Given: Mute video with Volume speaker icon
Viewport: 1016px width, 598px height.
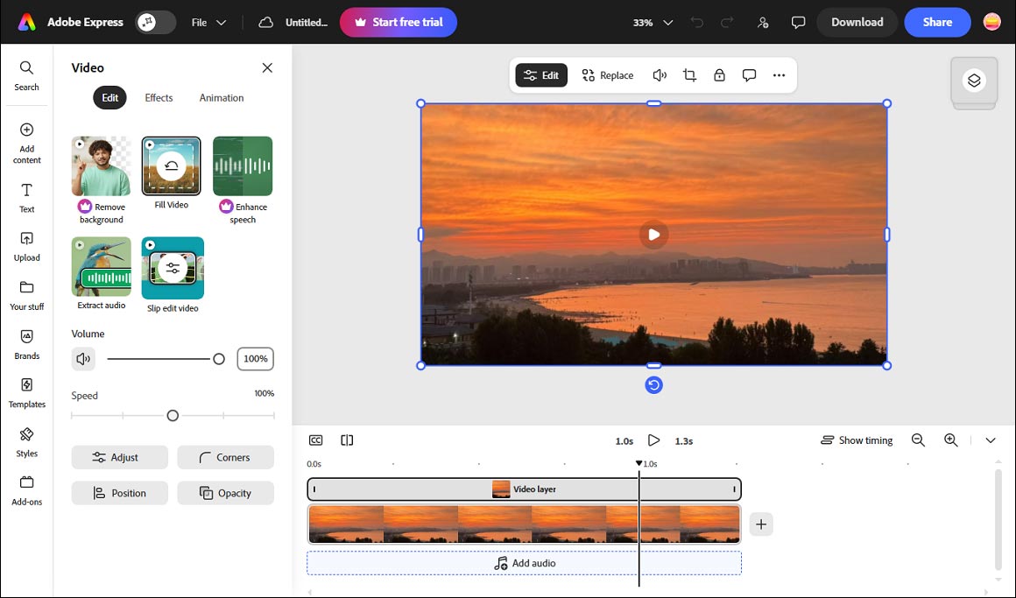Looking at the screenshot, I should (x=83, y=359).
